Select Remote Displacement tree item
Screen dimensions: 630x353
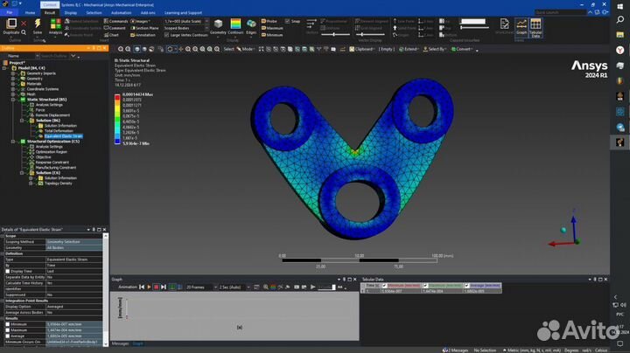52,115
